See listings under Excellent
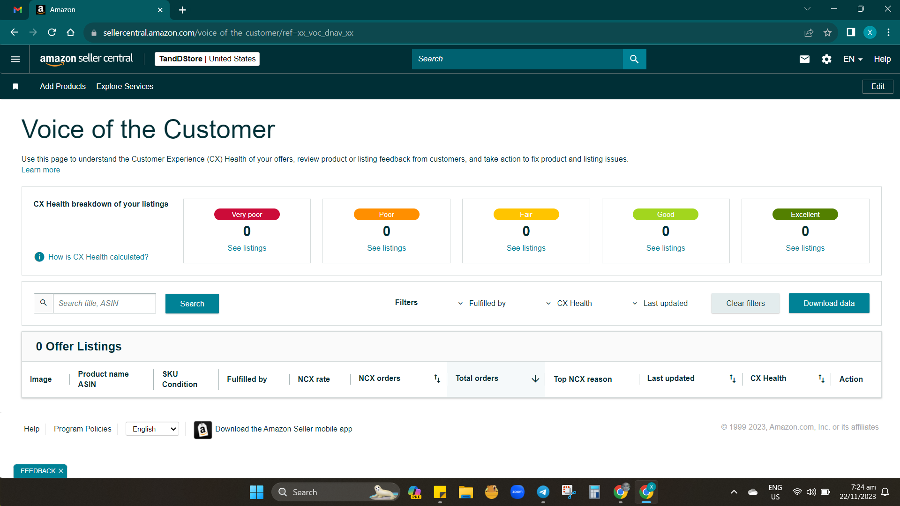This screenshot has width=900, height=506. (805, 248)
